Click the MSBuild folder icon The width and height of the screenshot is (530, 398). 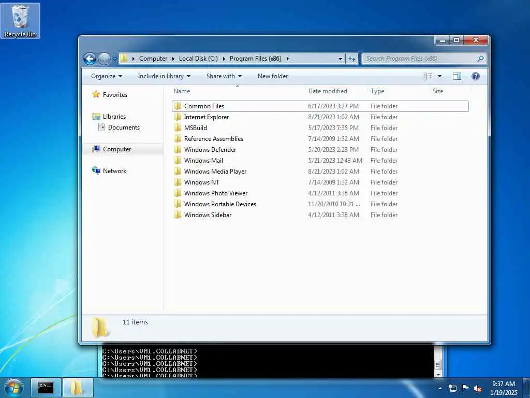point(178,127)
